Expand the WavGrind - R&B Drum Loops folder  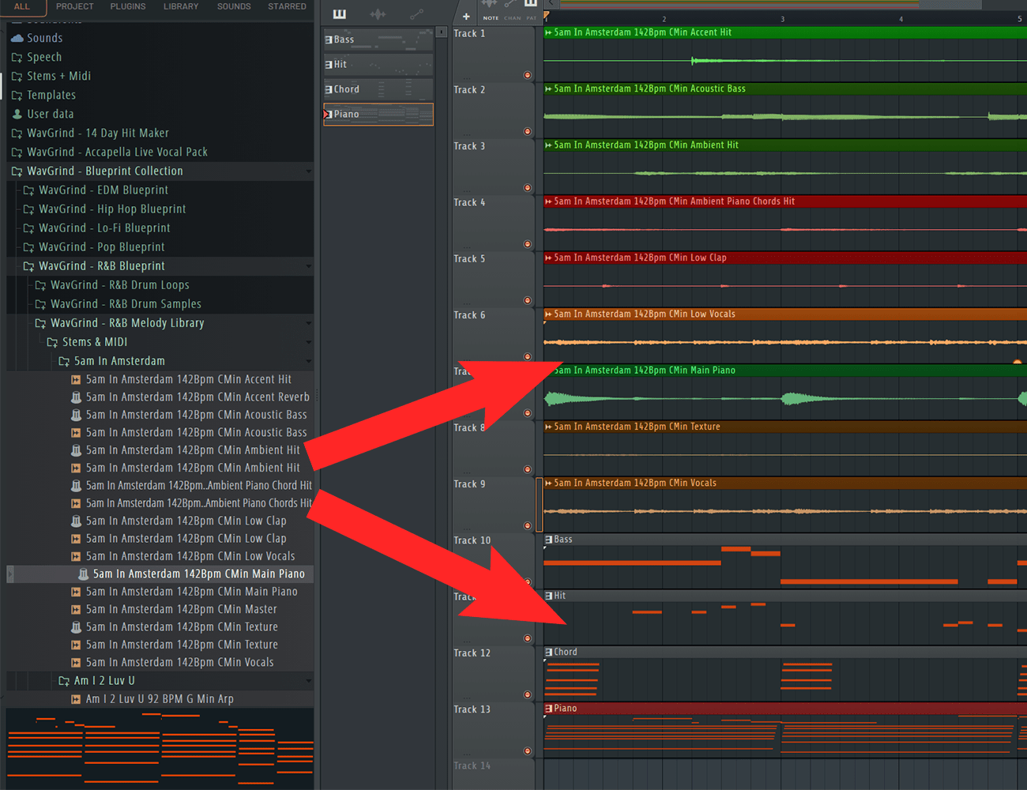pyautogui.click(x=40, y=285)
